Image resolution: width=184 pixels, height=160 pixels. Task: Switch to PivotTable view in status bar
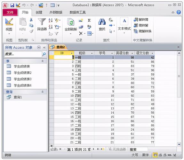(x=160, y=155)
